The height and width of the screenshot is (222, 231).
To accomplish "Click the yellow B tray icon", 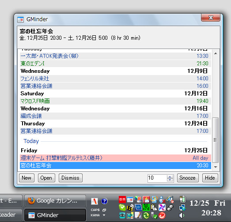I will click(130, 207).
